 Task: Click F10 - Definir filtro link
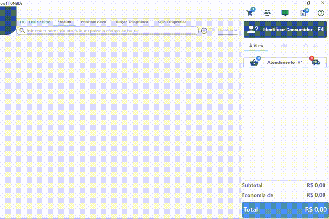(x=35, y=22)
